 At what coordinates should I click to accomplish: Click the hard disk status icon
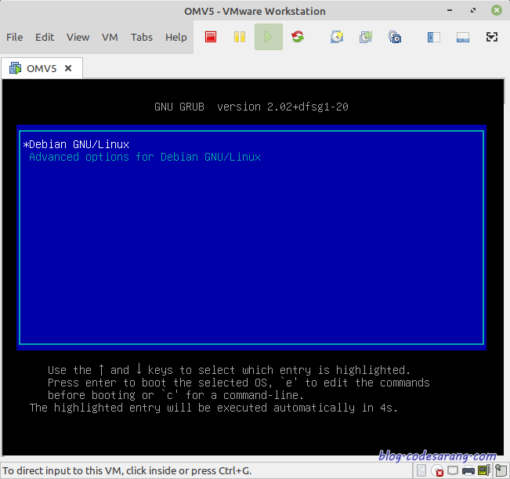tap(421, 470)
